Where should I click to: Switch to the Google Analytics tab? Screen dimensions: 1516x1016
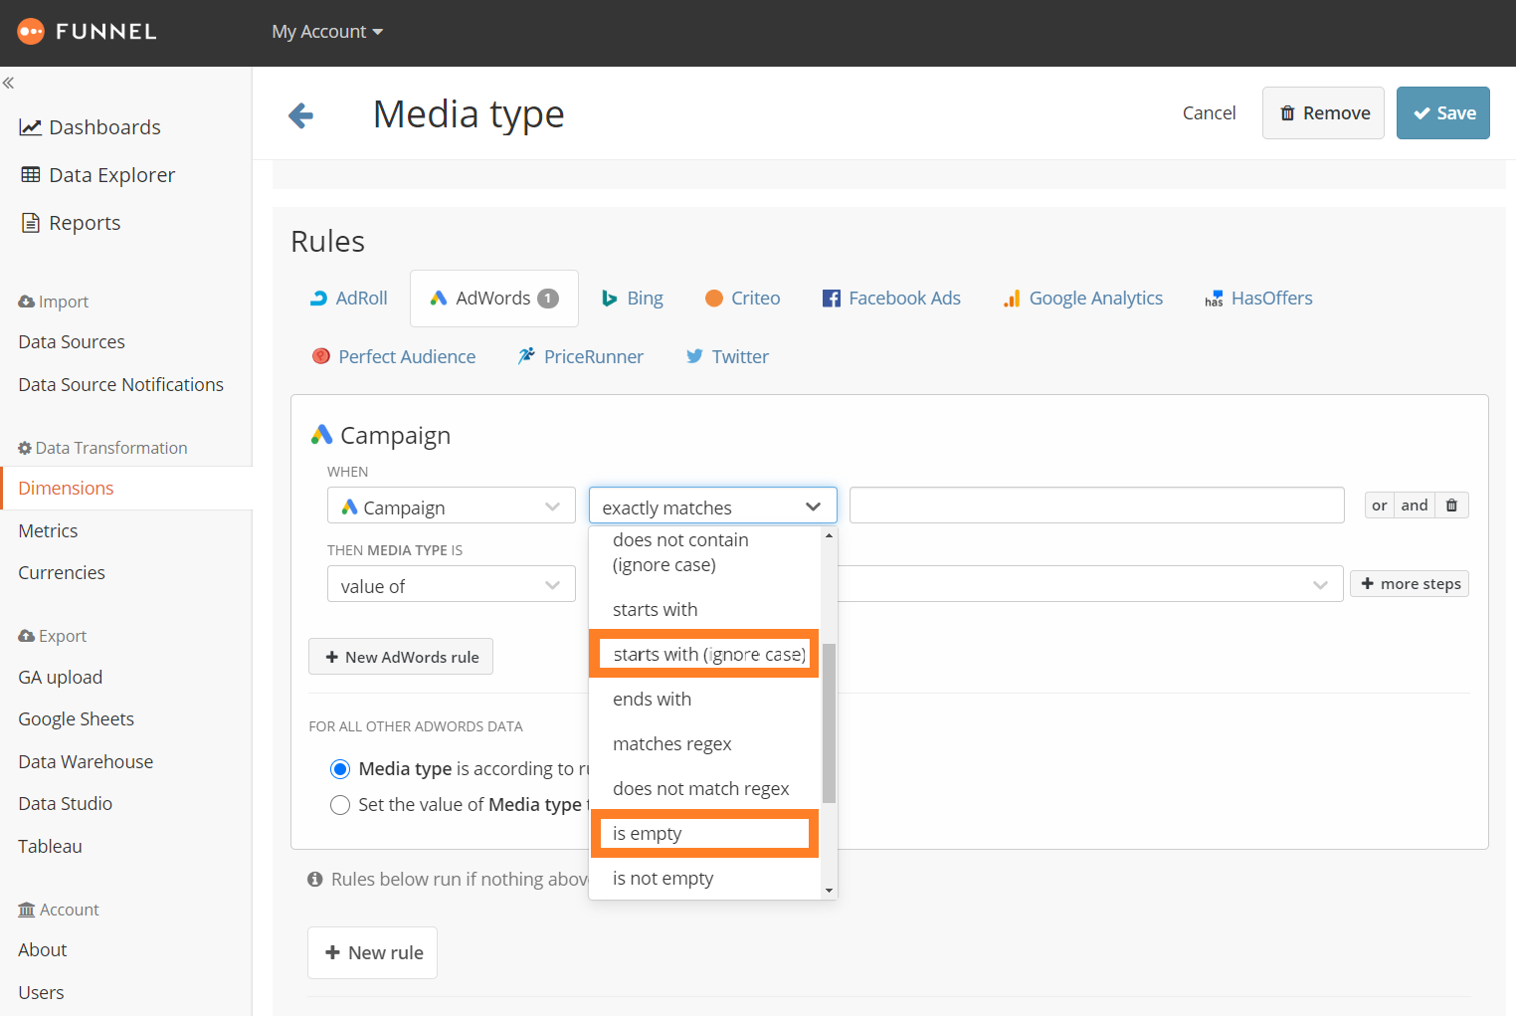pos(1083,299)
